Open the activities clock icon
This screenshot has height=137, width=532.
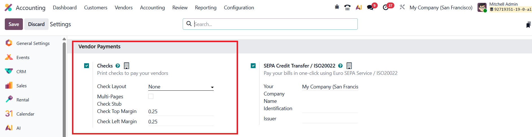[386, 8]
